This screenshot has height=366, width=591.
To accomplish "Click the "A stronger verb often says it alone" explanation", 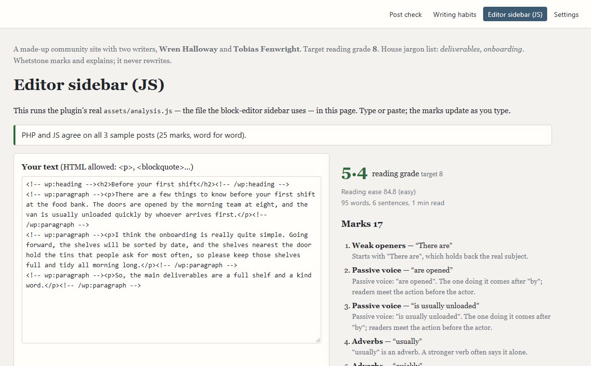I will click(x=440, y=352).
